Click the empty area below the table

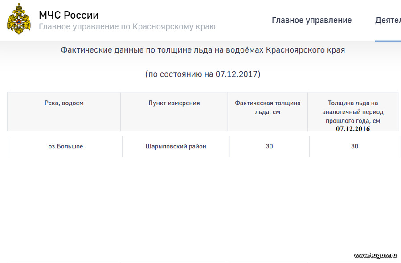coord(200,205)
